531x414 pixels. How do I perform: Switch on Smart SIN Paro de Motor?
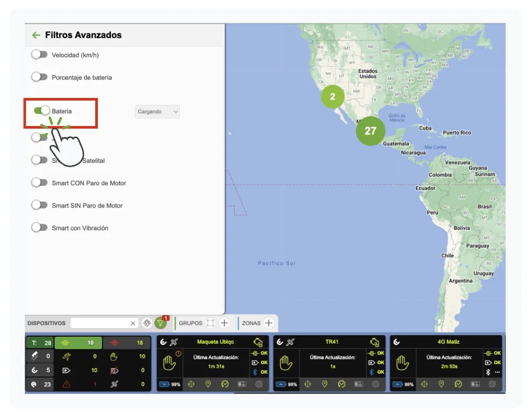40,205
